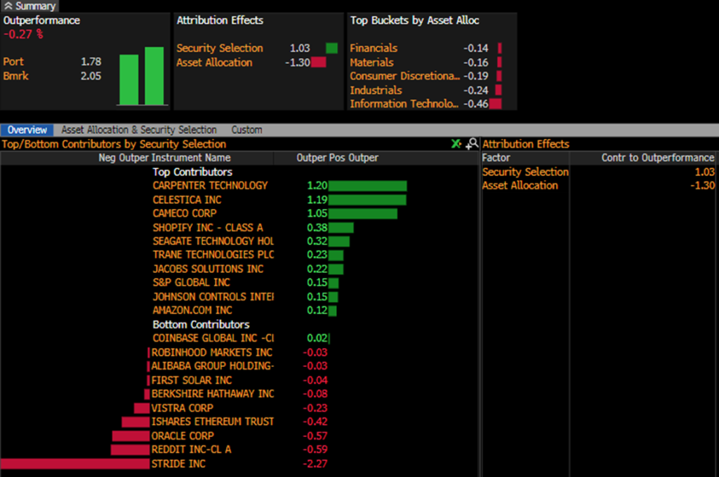Click the Factor column header
Viewport: 719px width, 477px height.
pyautogui.click(x=496, y=158)
